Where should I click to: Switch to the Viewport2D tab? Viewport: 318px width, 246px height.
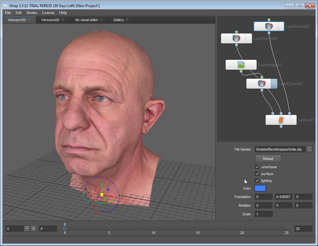[50, 20]
